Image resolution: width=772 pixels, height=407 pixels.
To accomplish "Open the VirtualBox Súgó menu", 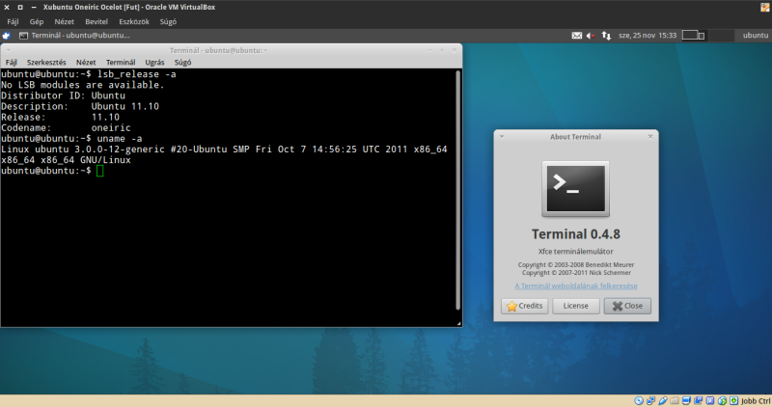I will 168,21.
